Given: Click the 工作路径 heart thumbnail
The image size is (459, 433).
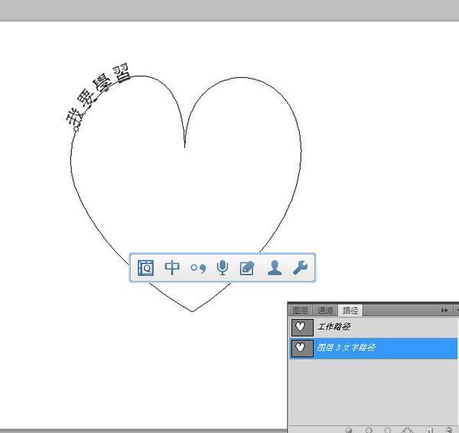Looking at the screenshot, I should [302, 327].
